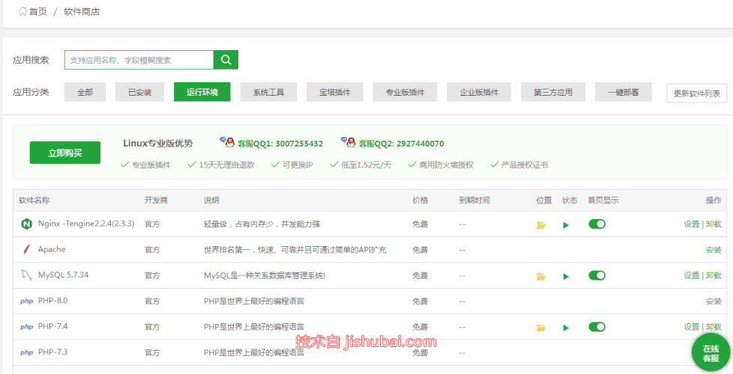The height and width of the screenshot is (374, 733).
Task: Click 安装 for Apache
Action: pos(714,250)
